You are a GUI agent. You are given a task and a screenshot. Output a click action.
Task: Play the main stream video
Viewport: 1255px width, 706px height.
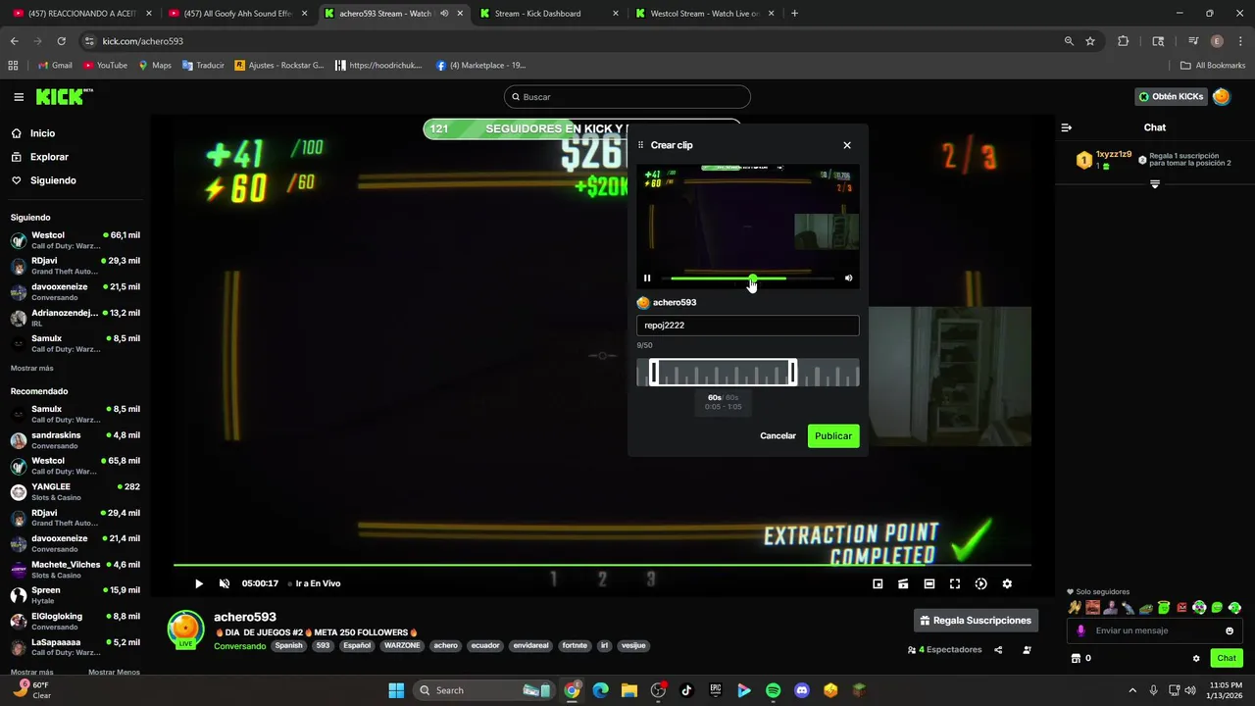click(198, 583)
